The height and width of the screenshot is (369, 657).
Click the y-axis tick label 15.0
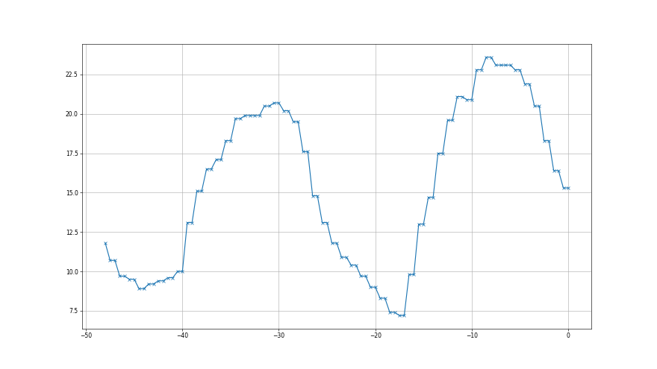click(x=70, y=192)
